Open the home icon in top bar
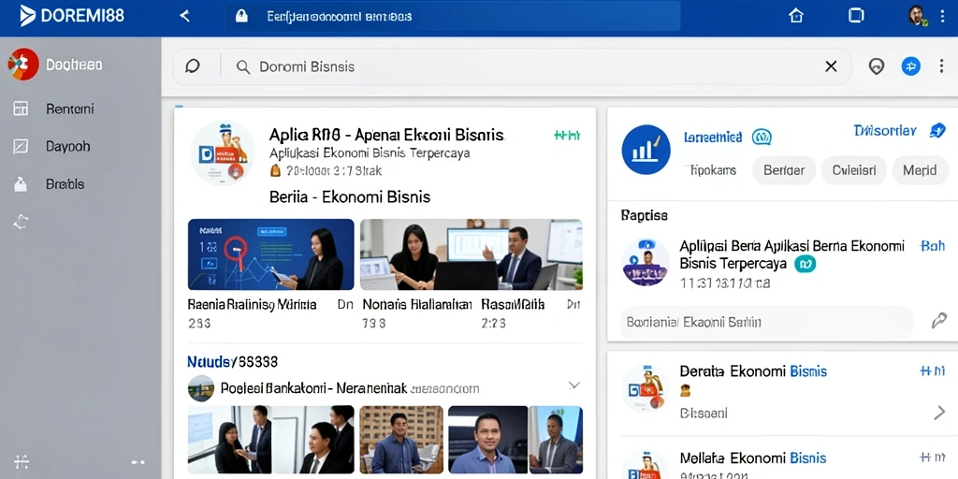This screenshot has width=958, height=479. click(796, 16)
